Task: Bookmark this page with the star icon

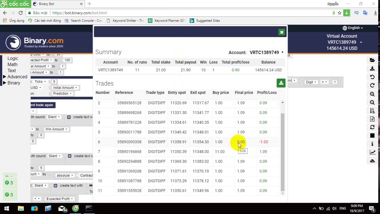Action: coord(340,13)
